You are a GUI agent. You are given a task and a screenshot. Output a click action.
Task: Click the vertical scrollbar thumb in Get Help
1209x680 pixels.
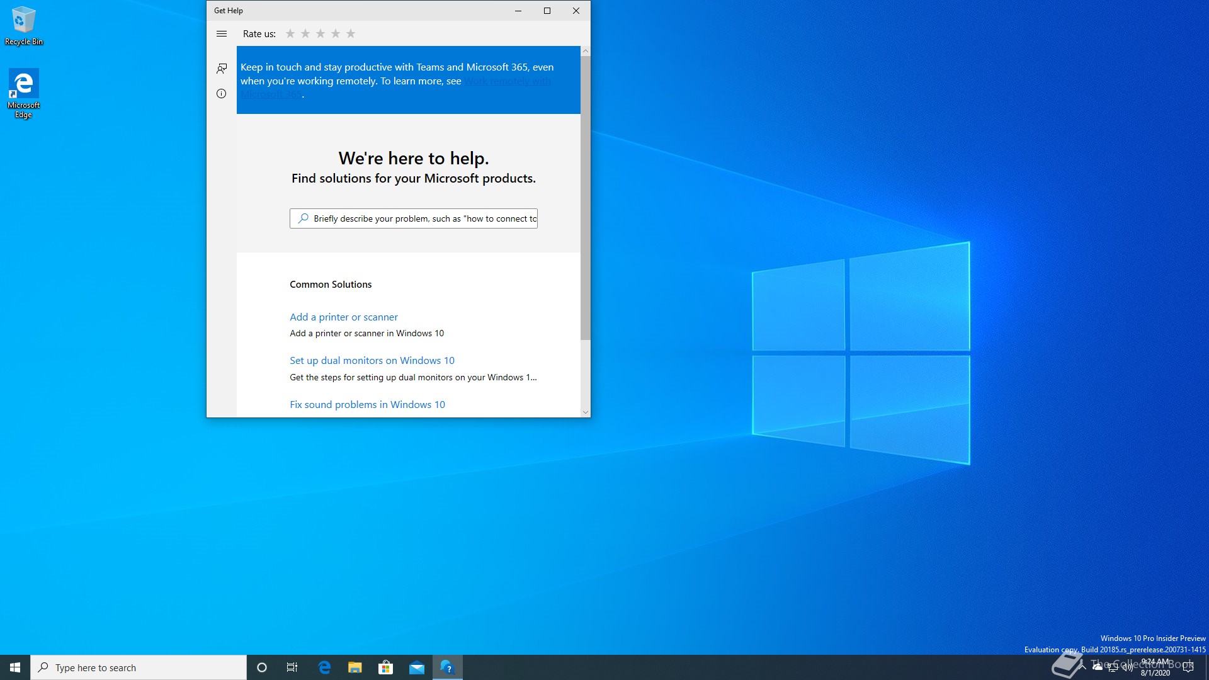pos(586,198)
